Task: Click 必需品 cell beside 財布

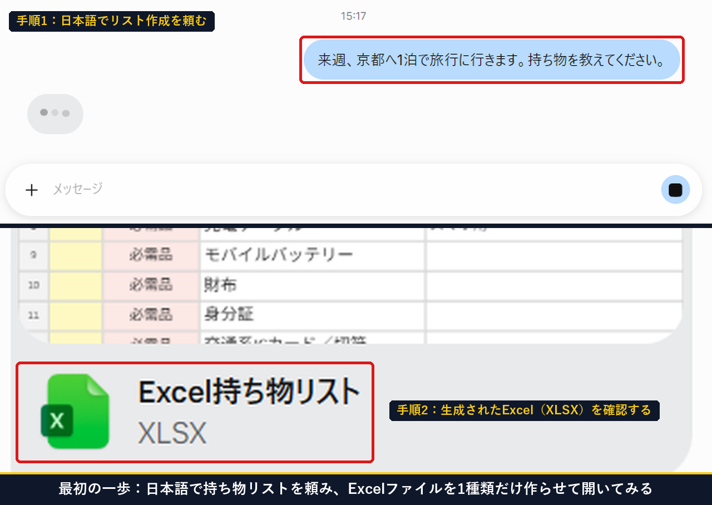Action: 151,286
